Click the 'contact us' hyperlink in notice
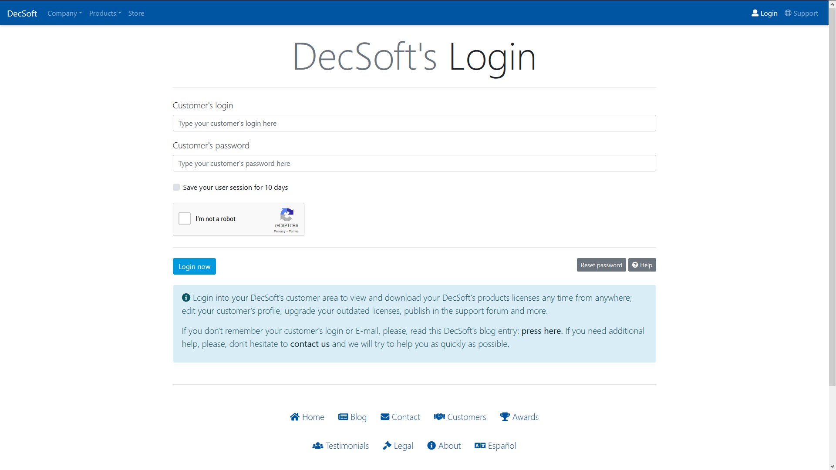 310,344
